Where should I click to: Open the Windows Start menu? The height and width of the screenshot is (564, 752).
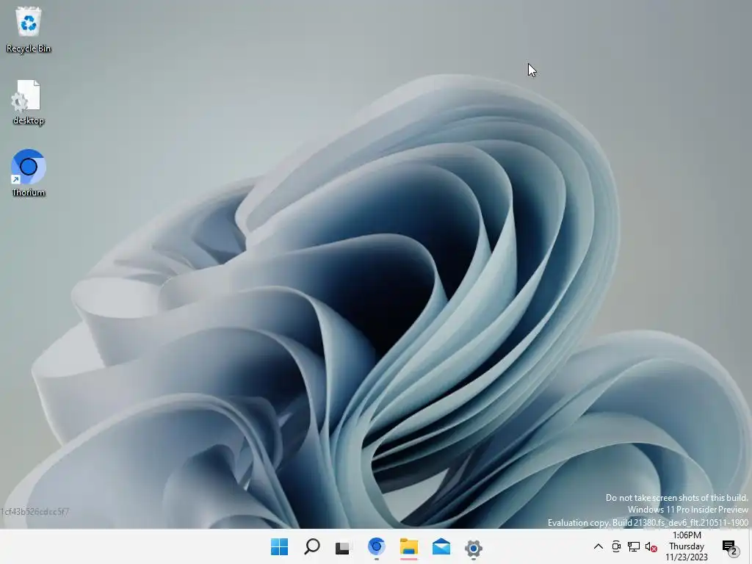(x=280, y=546)
